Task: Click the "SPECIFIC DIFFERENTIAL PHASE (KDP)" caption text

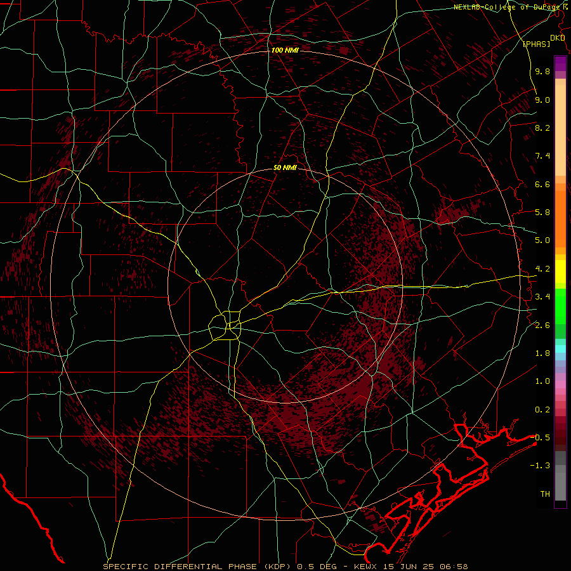Action: pos(198,567)
